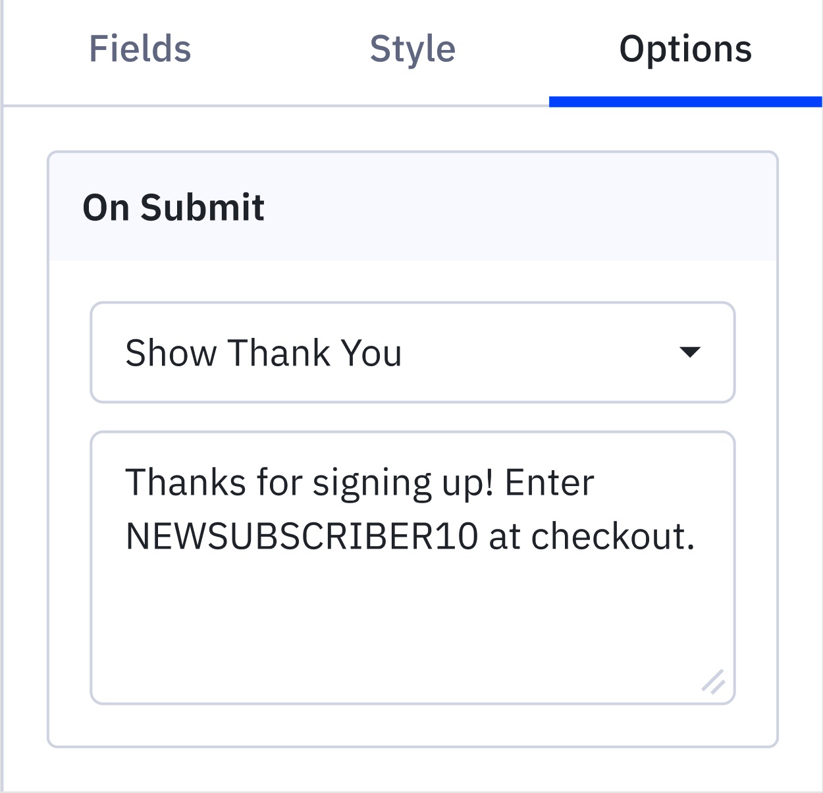Open the Show Thank You dropdown

[x=412, y=352]
